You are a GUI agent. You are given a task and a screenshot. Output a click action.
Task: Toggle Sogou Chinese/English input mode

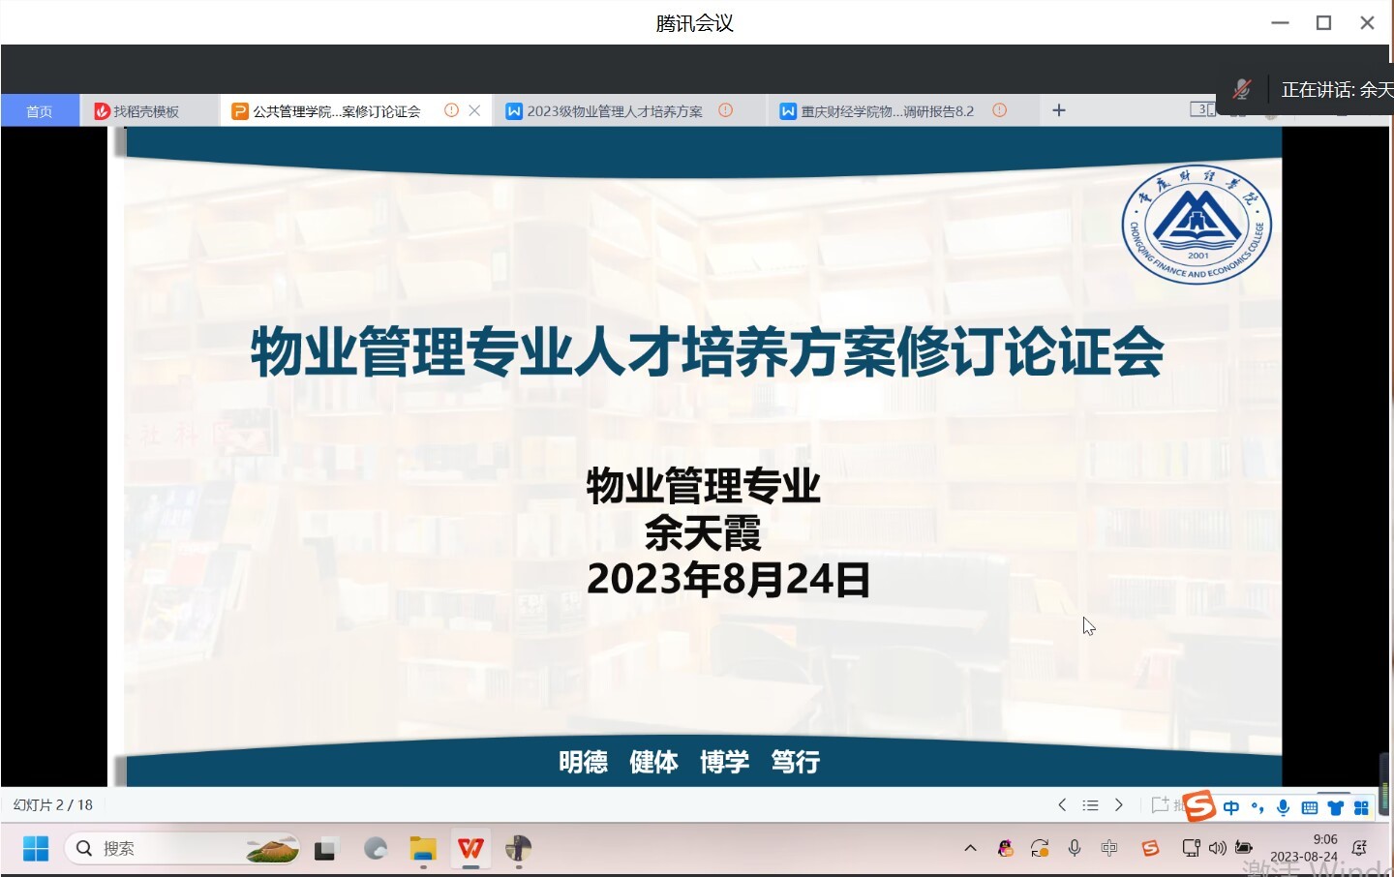tap(1231, 807)
